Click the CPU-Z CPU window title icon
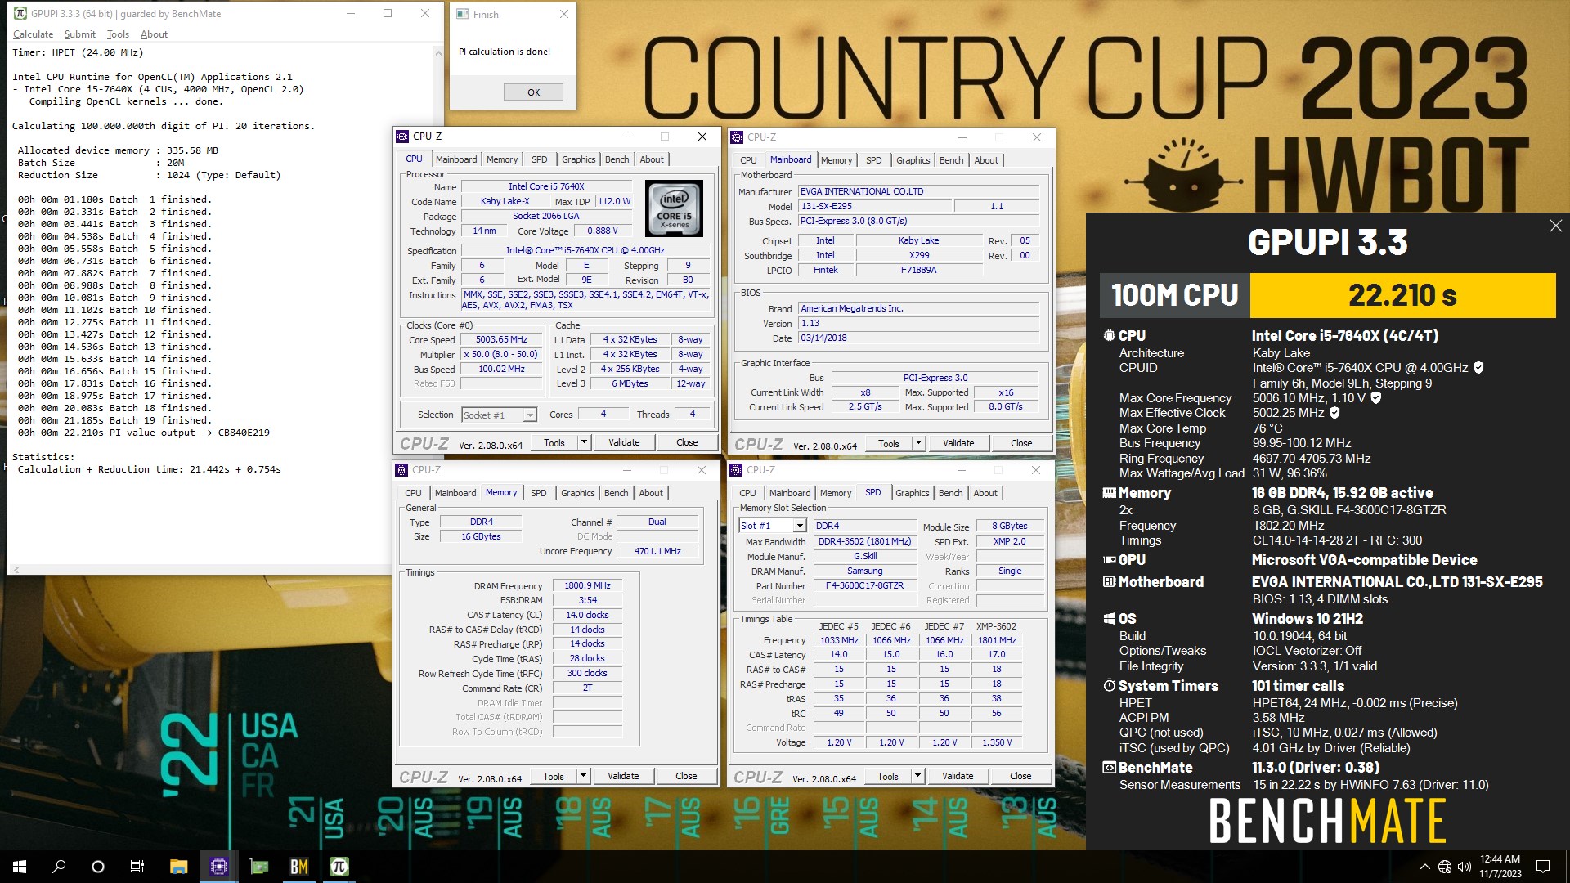 [402, 137]
